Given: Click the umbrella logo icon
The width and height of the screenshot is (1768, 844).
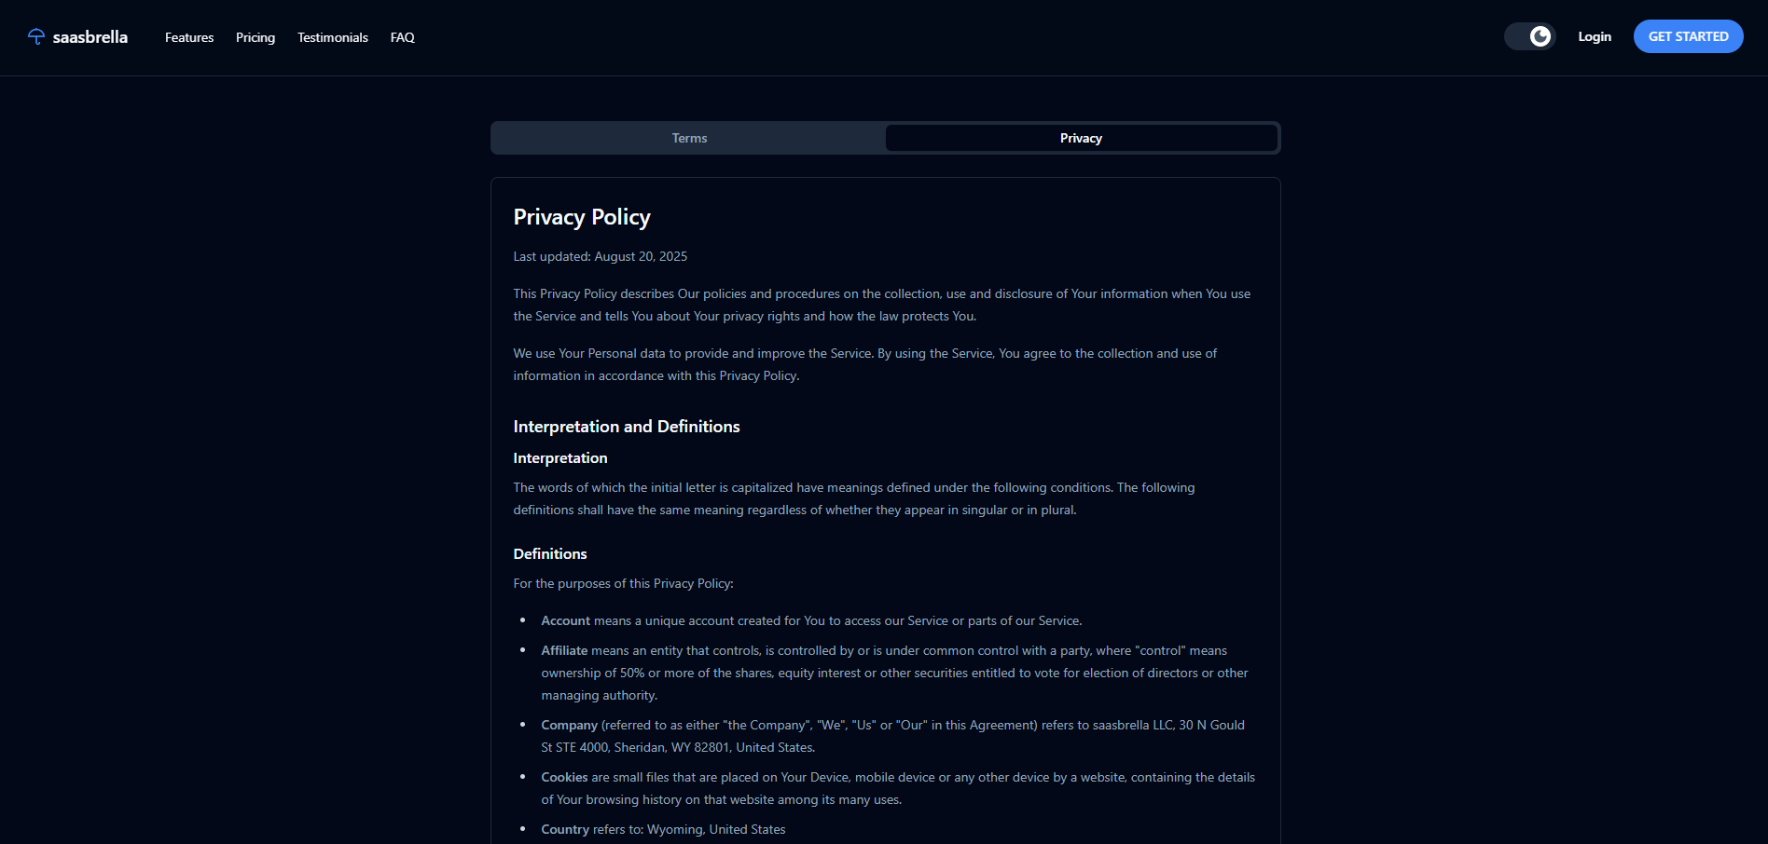Looking at the screenshot, I should click(35, 36).
